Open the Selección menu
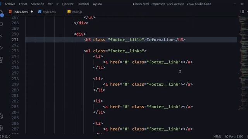 (x=38, y=4)
